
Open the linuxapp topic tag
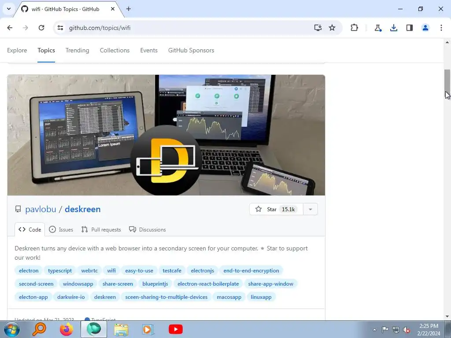(x=261, y=297)
